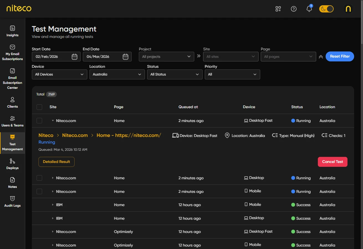Check the select-all checkbox in table header
The height and width of the screenshot is (249, 363).
(39, 107)
